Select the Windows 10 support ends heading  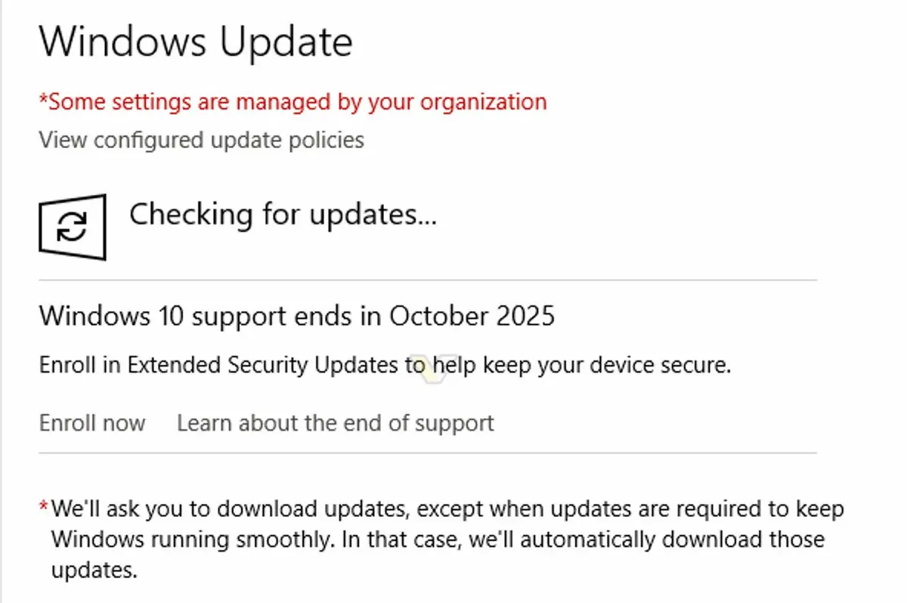point(296,316)
